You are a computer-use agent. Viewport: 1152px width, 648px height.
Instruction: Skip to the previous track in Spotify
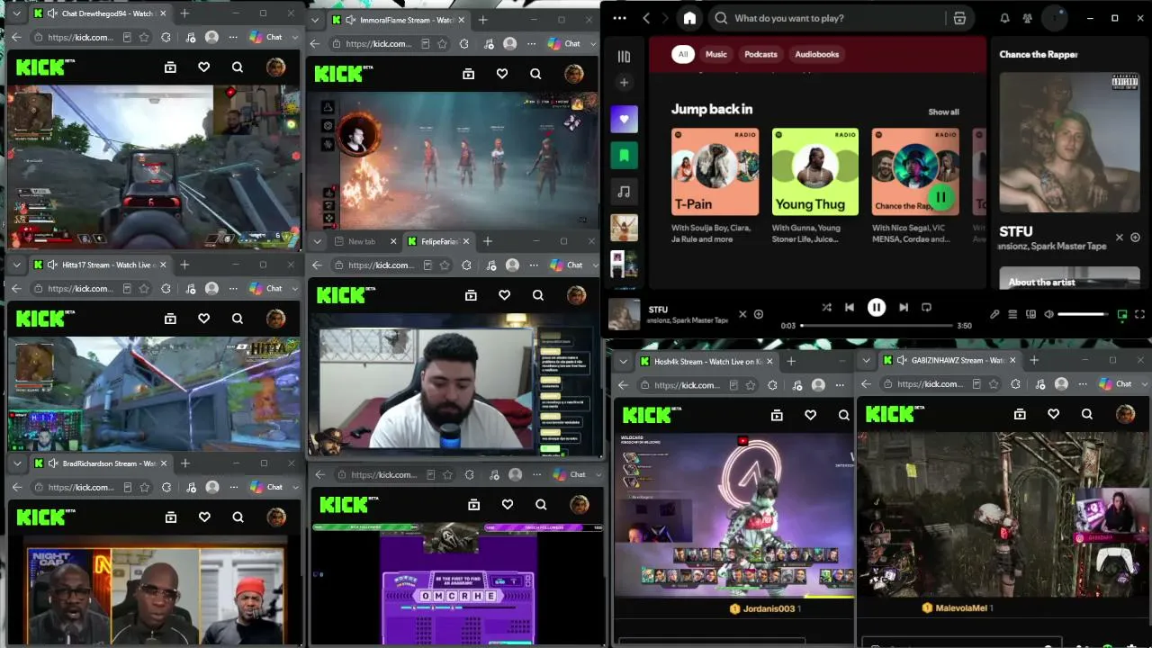click(x=849, y=307)
